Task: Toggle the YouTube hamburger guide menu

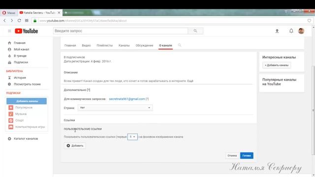Action: click(9, 31)
